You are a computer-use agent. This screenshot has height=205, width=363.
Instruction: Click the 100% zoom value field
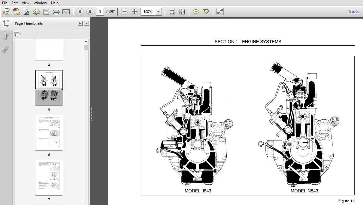(148, 12)
